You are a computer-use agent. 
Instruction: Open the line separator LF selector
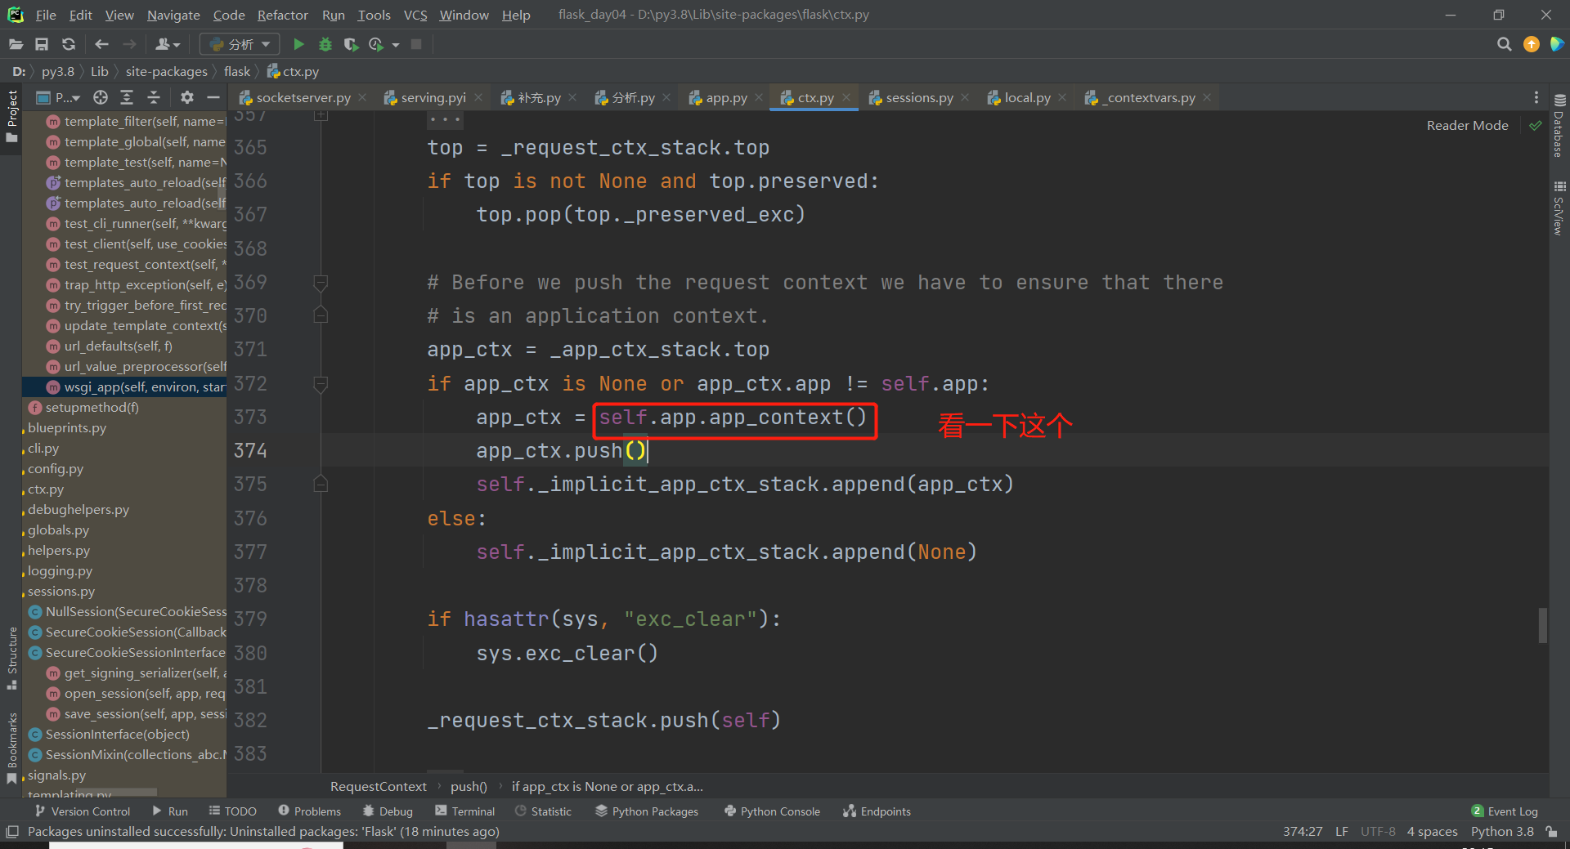coord(1342,832)
